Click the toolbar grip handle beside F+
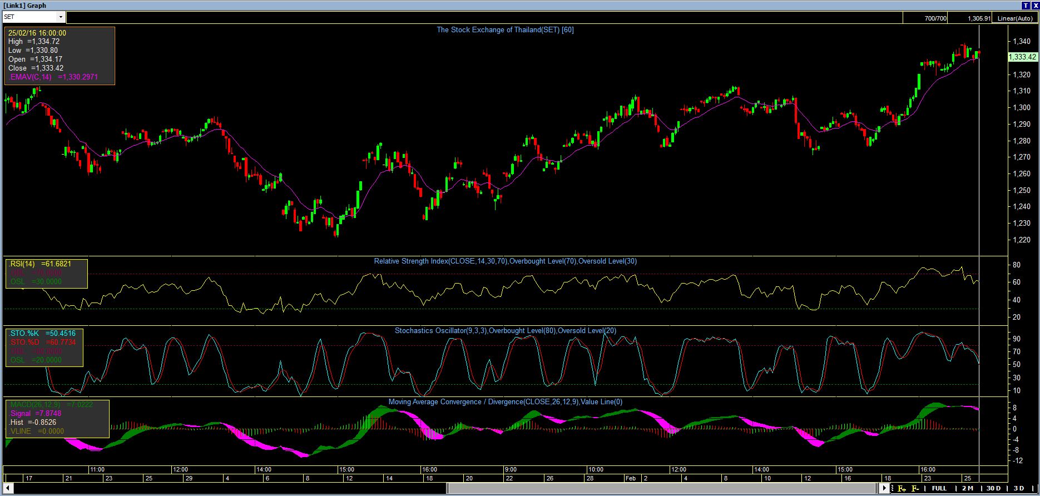The width and height of the screenshot is (1040, 496). [893, 489]
